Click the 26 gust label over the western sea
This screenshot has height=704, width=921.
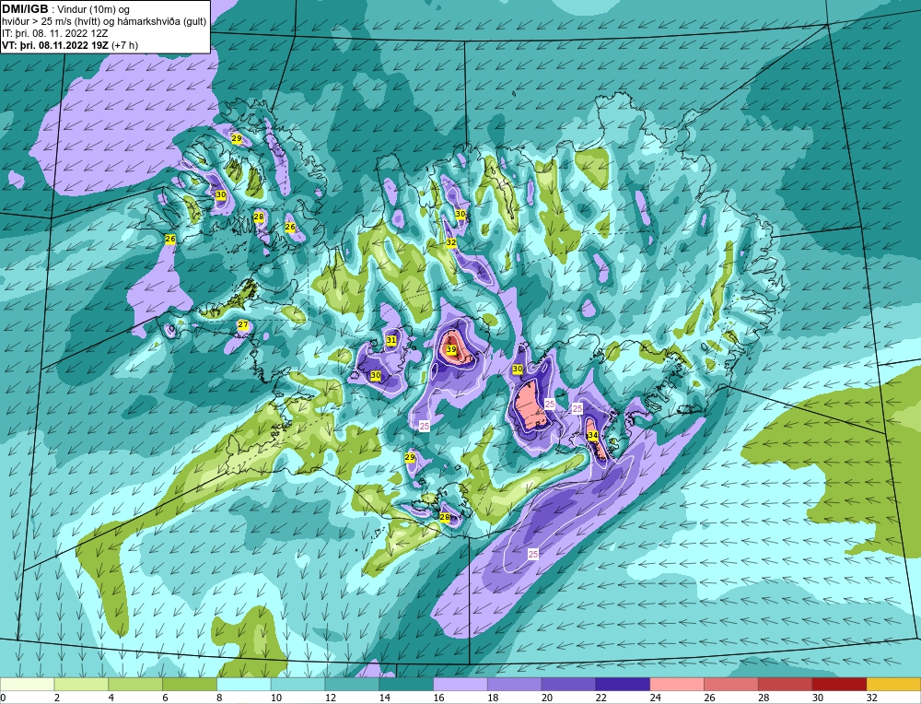[x=170, y=240]
